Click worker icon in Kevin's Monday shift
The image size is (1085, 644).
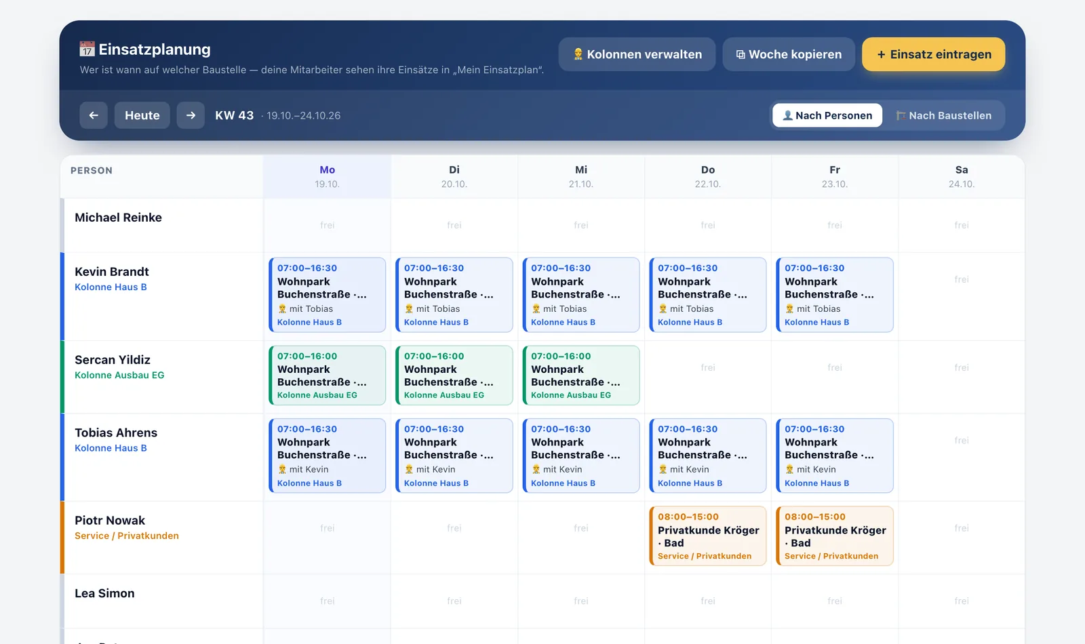[282, 308]
